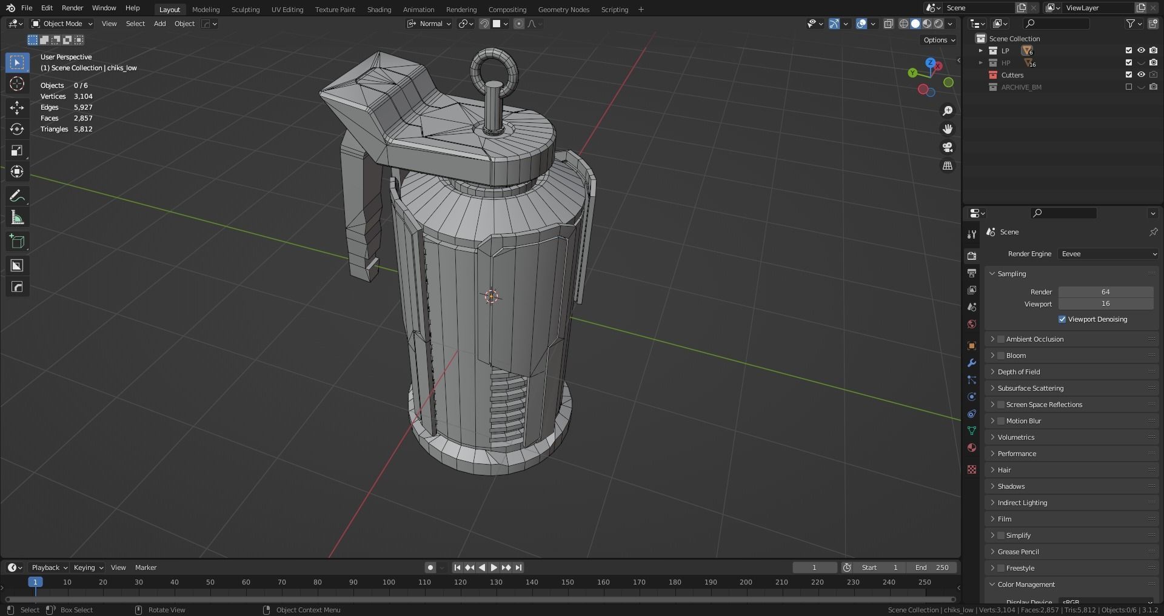Click Viewport samples value field
This screenshot has height=616, width=1164.
1106,303
